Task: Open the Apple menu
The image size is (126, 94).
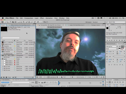Action: click(x=3, y=18)
